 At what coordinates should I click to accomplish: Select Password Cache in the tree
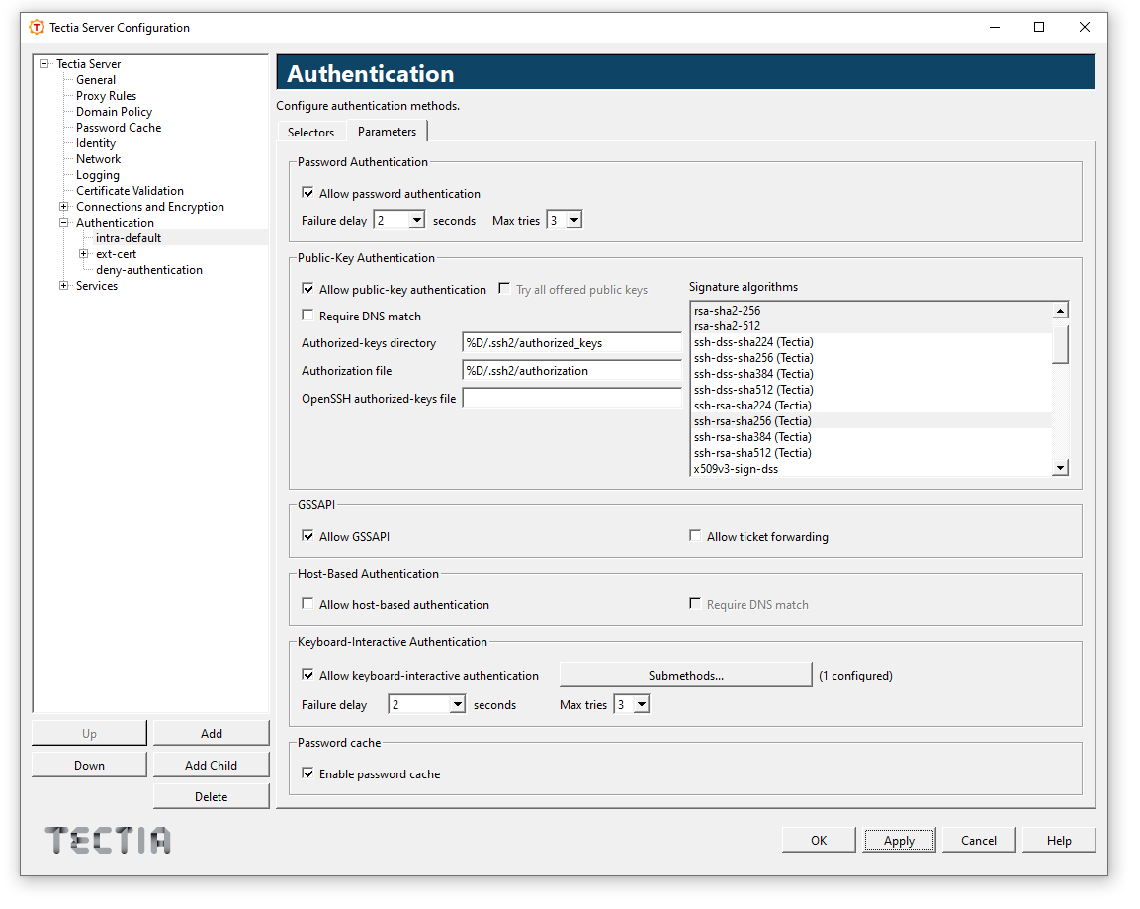tap(119, 128)
